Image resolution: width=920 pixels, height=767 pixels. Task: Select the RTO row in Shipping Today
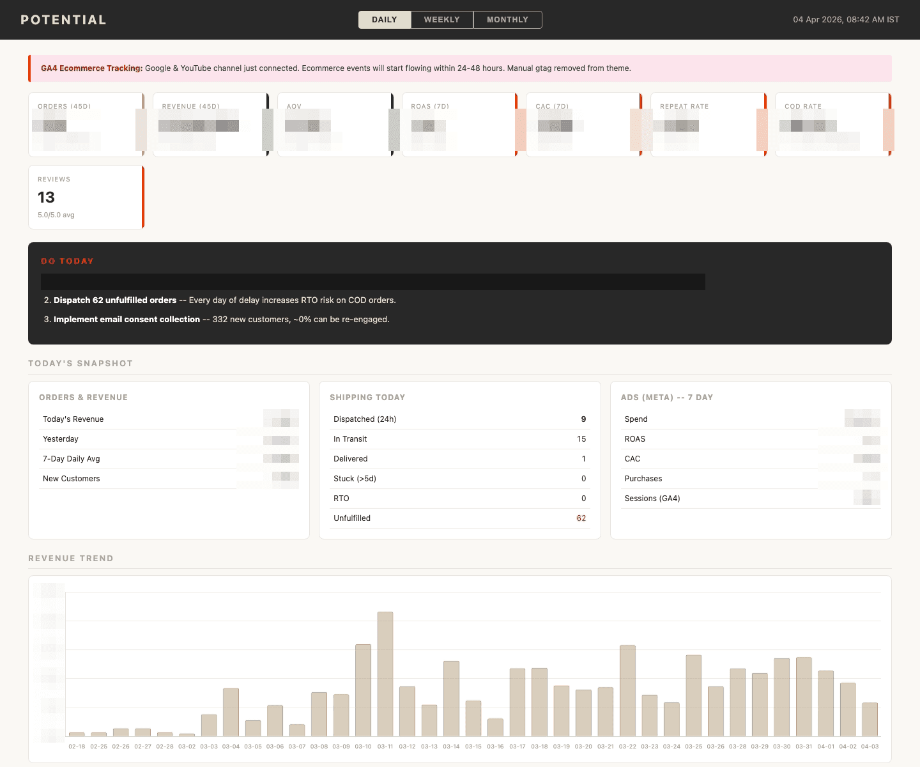point(460,499)
